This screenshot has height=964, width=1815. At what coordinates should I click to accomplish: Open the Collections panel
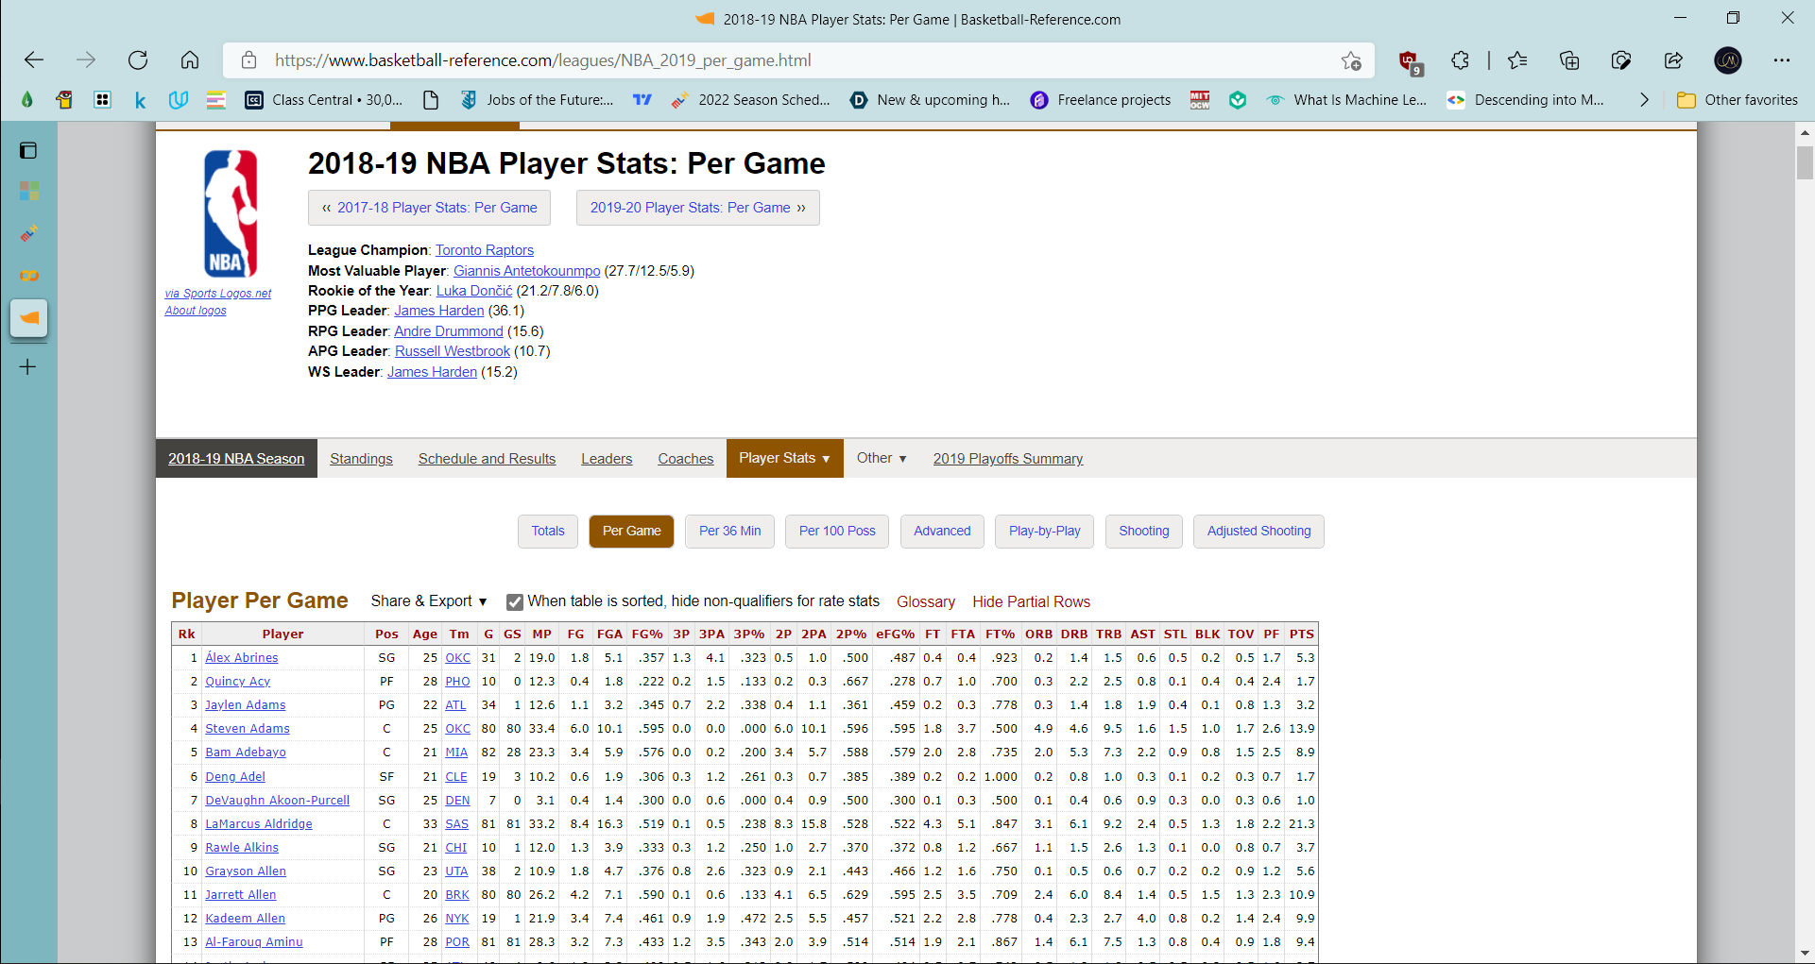pos(1569,60)
